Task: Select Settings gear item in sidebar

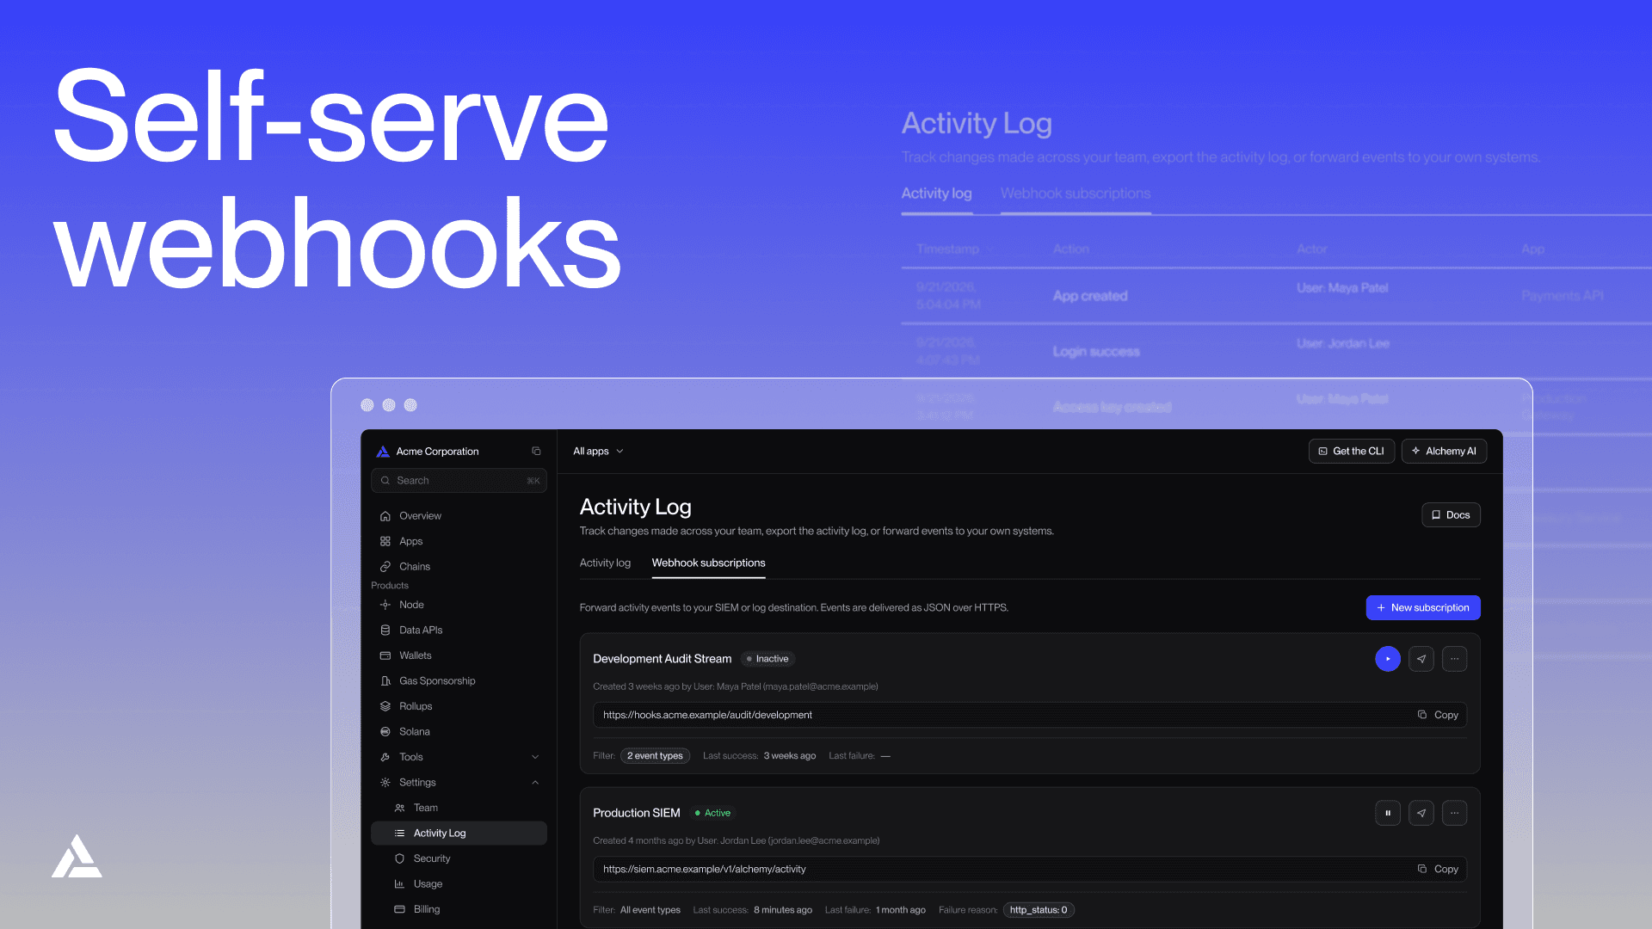Action: [417, 783]
